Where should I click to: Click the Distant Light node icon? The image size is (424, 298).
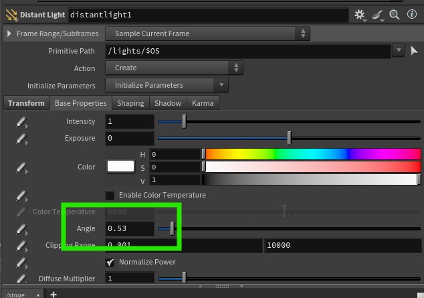pyautogui.click(x=11, y=14)
